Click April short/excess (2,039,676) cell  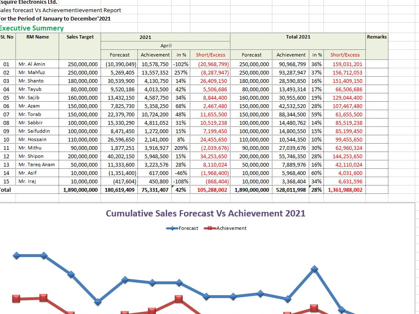210,148
